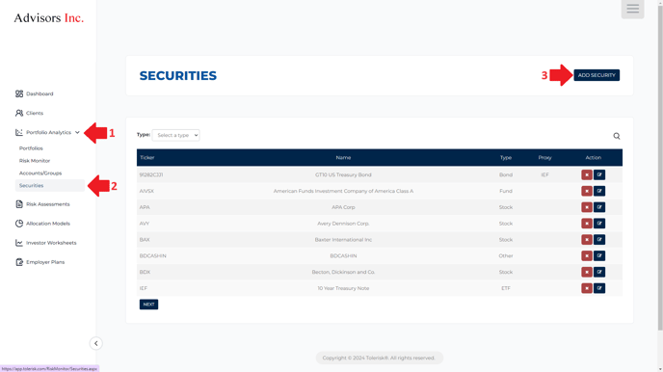Select Securities submenu item
This screenshot has width=663, height=372.
[50, 186]
